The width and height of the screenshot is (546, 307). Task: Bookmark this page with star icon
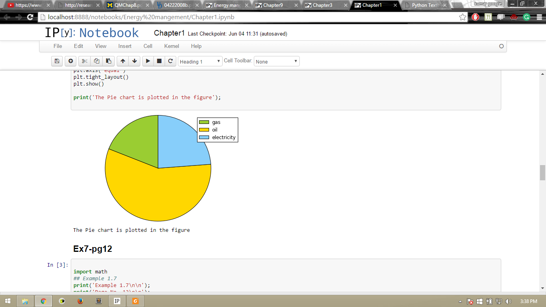(462, 17)
